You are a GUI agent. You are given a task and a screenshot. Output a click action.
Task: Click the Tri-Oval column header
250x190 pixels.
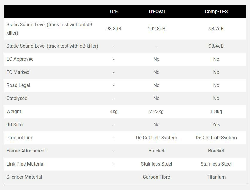click(156, 12)
